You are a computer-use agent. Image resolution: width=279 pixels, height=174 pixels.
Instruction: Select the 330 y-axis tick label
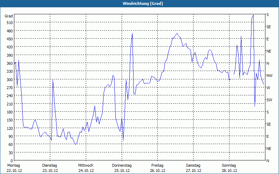click(x=10, y=71)
